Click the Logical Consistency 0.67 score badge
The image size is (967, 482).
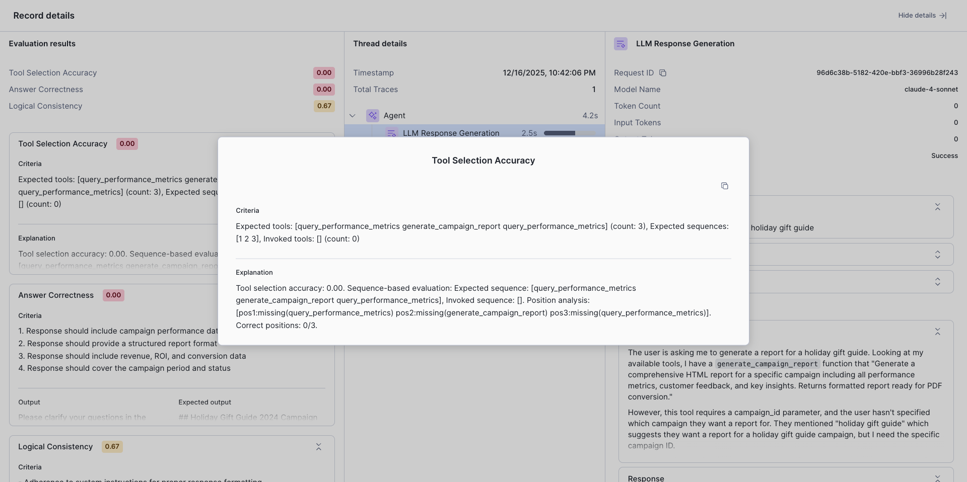coord(324,106)
